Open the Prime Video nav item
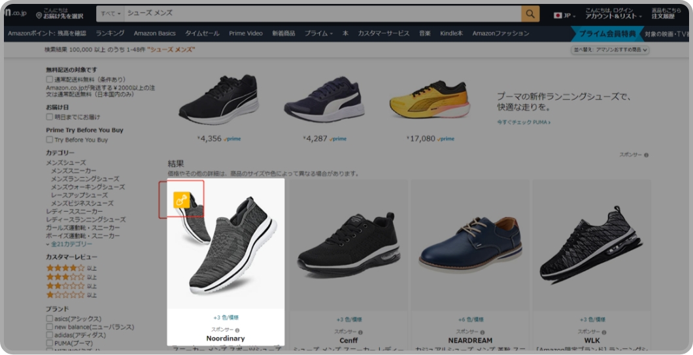The height and width of the screenshot is (355, 693). click(x=246, y=33)
